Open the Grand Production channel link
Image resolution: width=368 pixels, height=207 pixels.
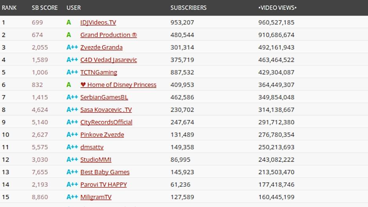point(108,35)
